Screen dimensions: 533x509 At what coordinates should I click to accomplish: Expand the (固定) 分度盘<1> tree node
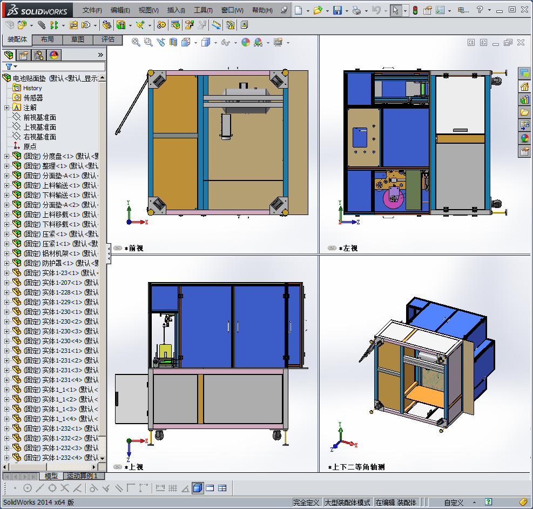click(x=6, y=156)
